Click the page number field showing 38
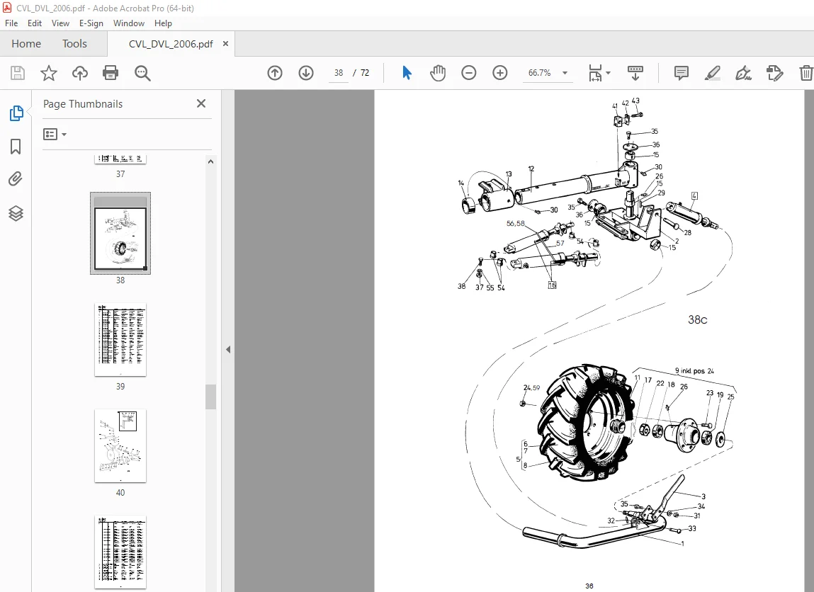Screen dimensions: 814x592 point(339,73)
